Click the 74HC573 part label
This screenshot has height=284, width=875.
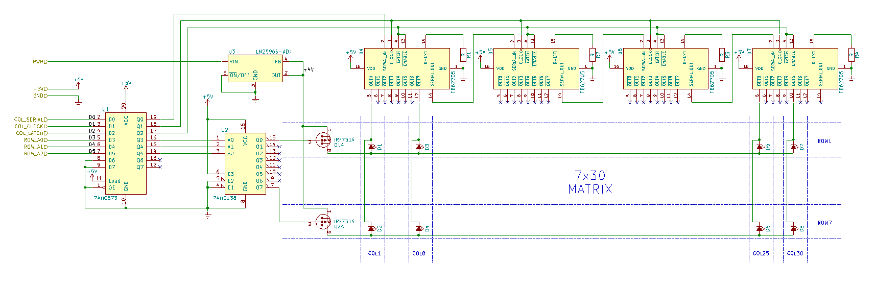[x=105, y=197]
